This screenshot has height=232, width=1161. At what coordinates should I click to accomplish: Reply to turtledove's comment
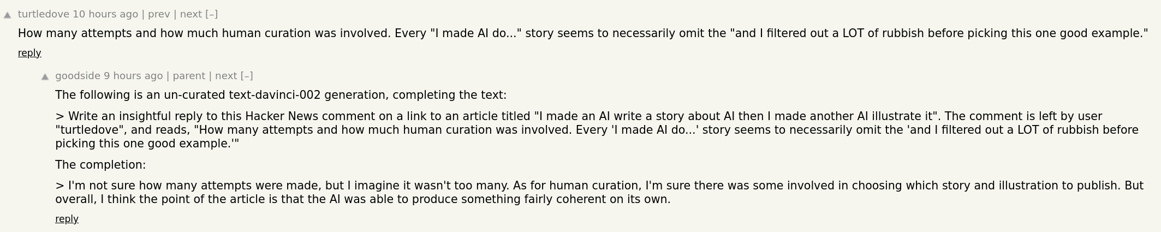tap(29, 53)
